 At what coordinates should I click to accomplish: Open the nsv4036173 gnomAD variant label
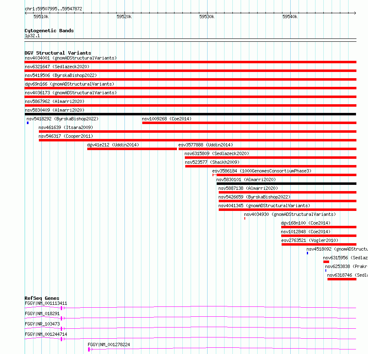(x=71, y=93)
